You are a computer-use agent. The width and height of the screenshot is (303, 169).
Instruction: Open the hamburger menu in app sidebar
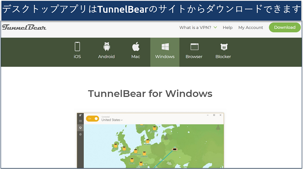(80, 121)
